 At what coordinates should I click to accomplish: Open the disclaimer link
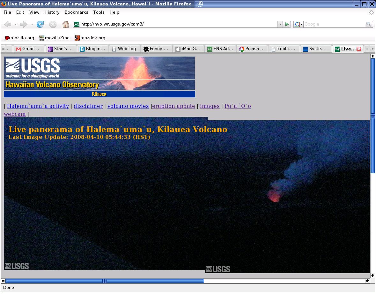pos(88,106)
